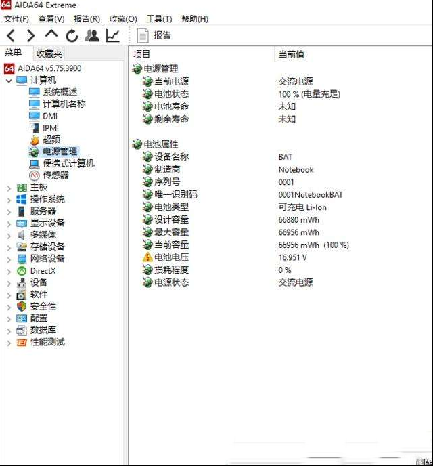Click 主板 motherboard icon
This screenshot has width=433, height=466.
click(x=22, y=188)
